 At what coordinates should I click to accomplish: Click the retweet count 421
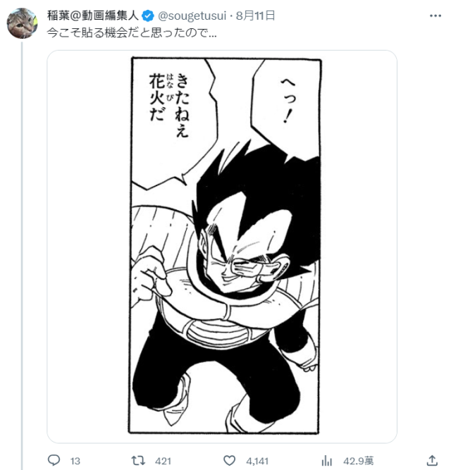pos(163,461)
